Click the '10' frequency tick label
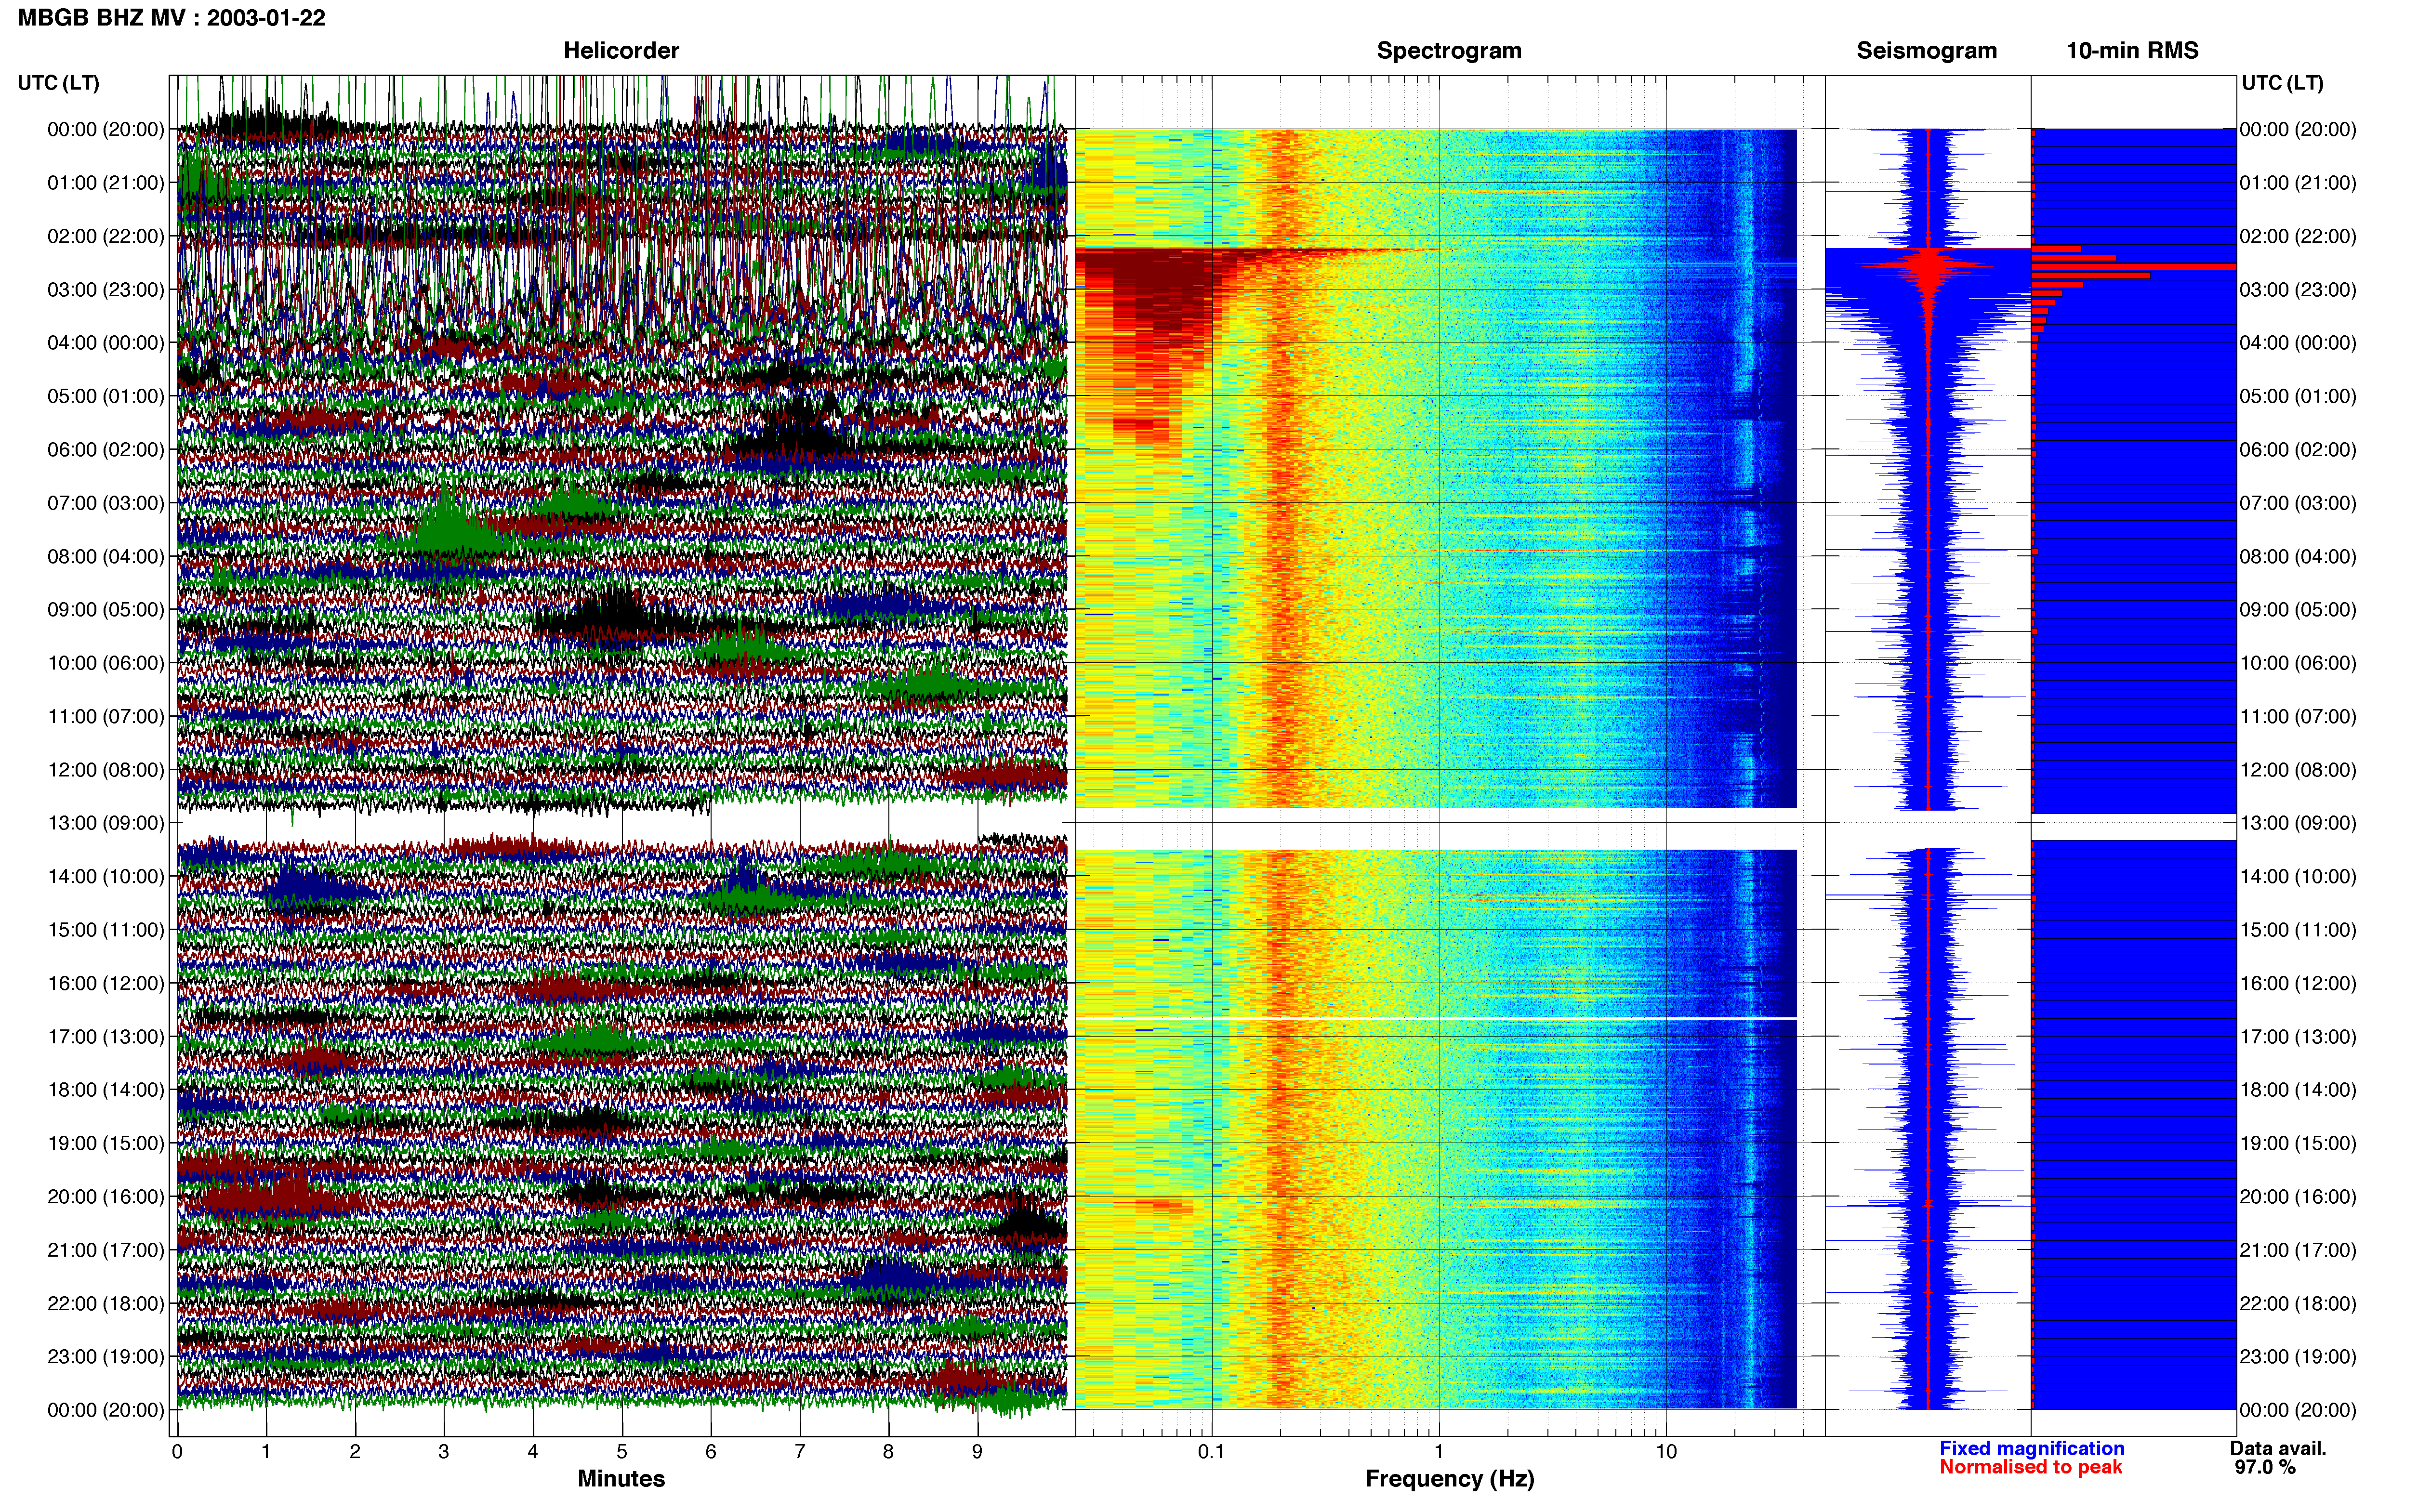This screenshot has width=2418, height=1512. (x=1666, y=1452)
